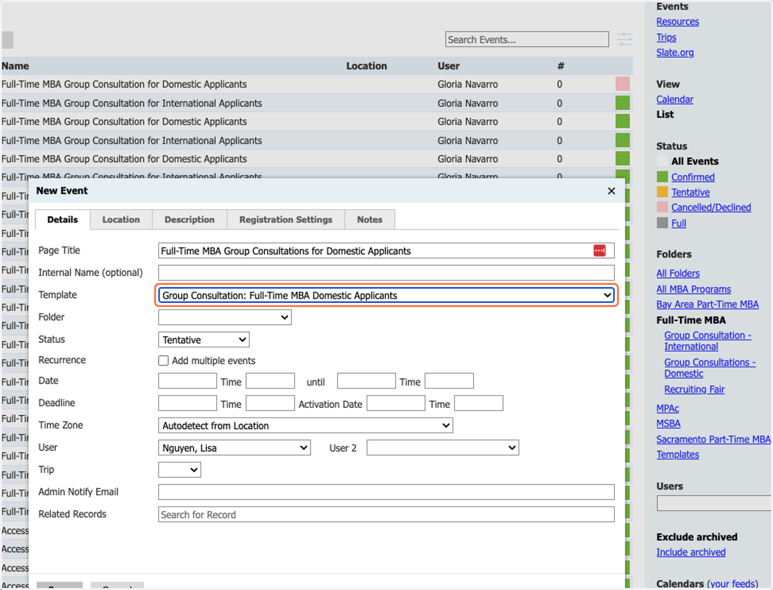
Task: Open the Time Zone dropdown
Action: click(x=305, y=425)
